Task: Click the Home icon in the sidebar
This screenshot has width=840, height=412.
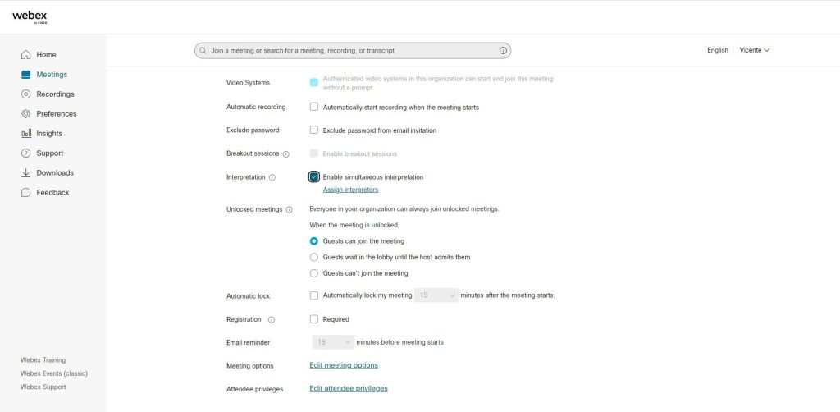Action: (x=26, y=55)
